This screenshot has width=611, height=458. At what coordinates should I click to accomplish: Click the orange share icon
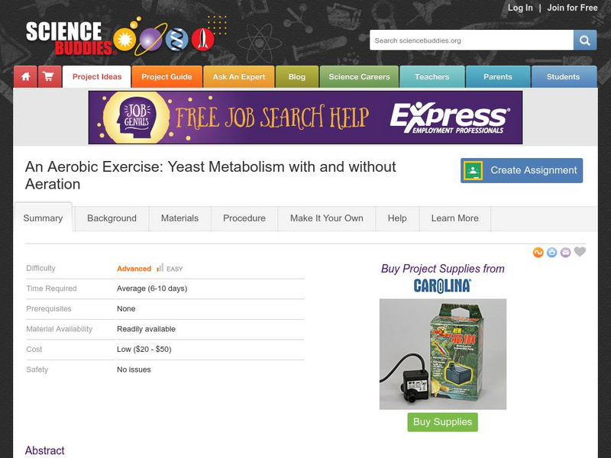pos(538,253)
